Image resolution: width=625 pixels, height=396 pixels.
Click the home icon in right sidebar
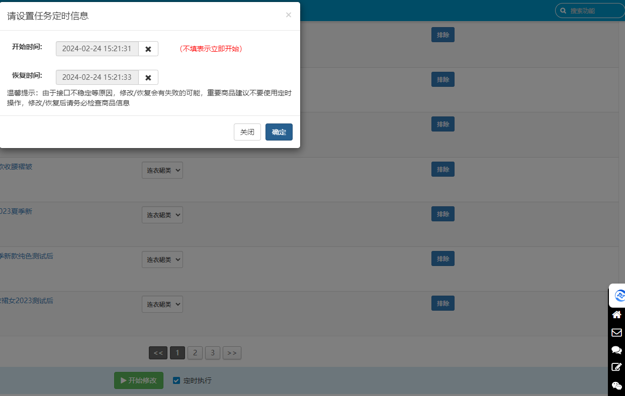(x=616, y=315)
